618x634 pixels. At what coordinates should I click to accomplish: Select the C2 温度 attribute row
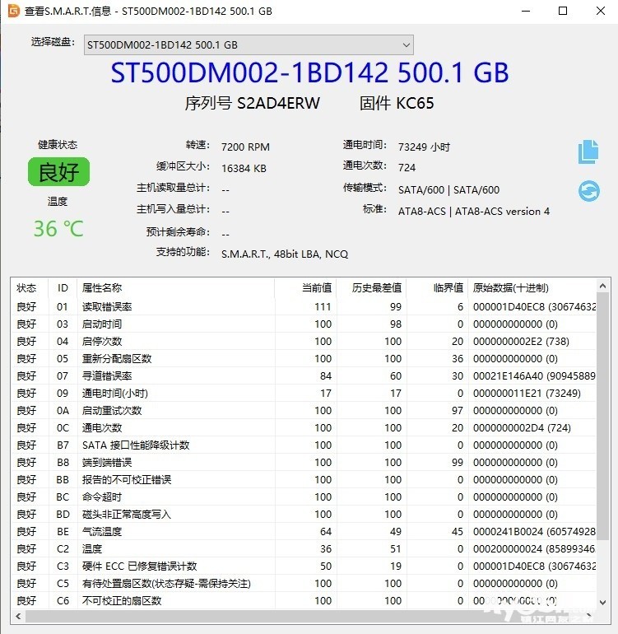pos(304,548)
